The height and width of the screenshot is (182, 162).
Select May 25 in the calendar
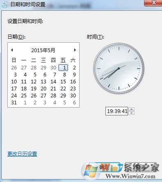coord(24,96)
